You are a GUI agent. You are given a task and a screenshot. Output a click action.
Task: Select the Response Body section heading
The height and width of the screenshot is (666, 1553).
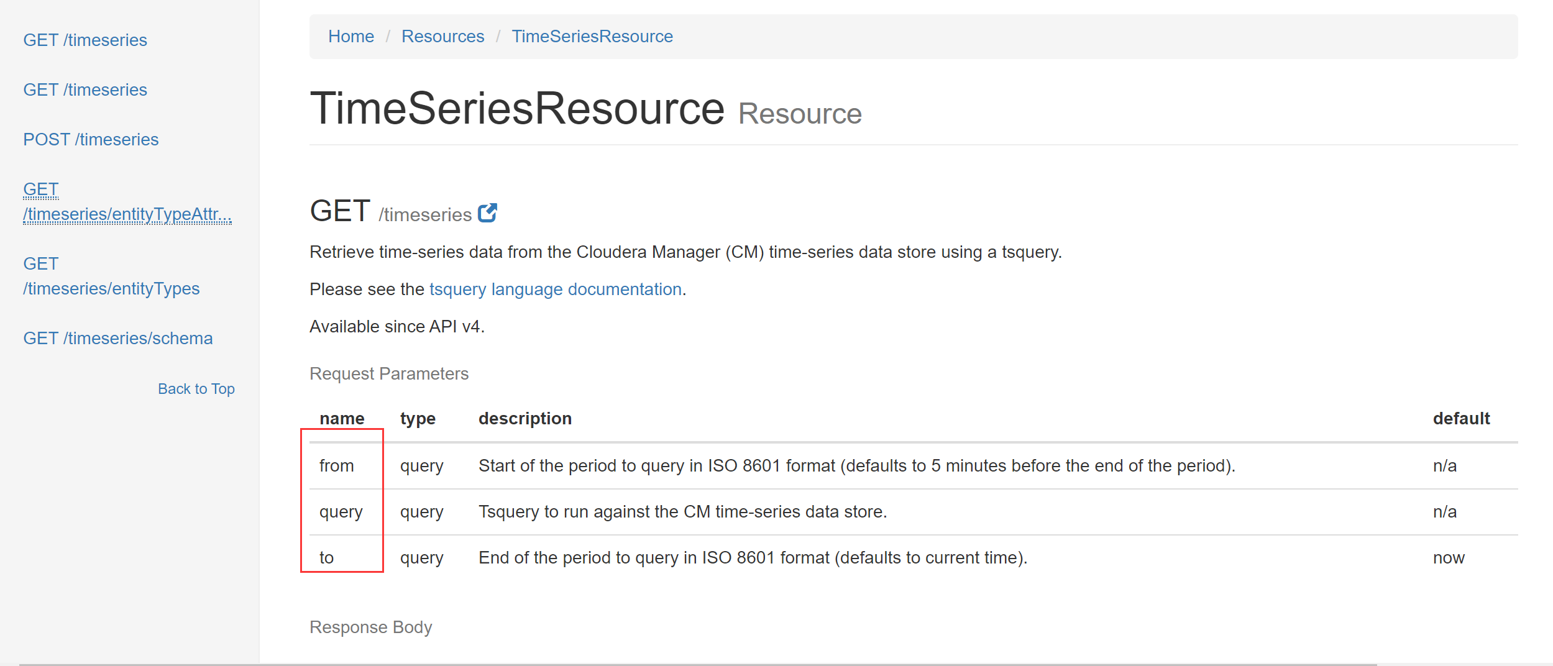[370, 627]
